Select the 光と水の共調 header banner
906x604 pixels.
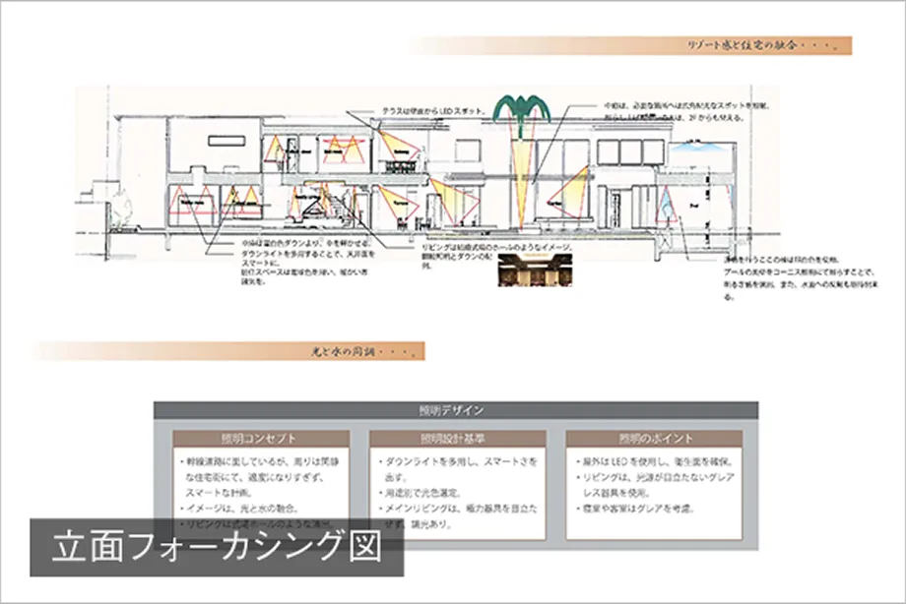pyautogui.click(x=229, y=351)
